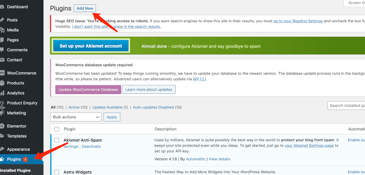Click the Apply bulk action button
Viewport: 365px width, 175px height.
[112, 117]
